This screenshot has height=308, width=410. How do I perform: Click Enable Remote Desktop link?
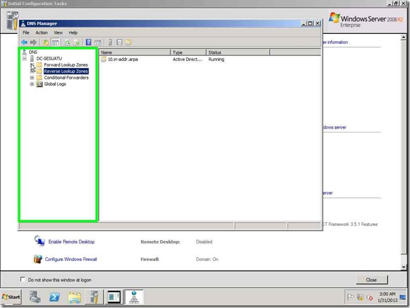point(71,242)
